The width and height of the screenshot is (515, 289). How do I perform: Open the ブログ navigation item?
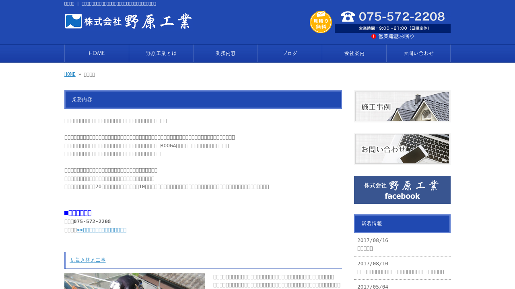coord(290,53)
